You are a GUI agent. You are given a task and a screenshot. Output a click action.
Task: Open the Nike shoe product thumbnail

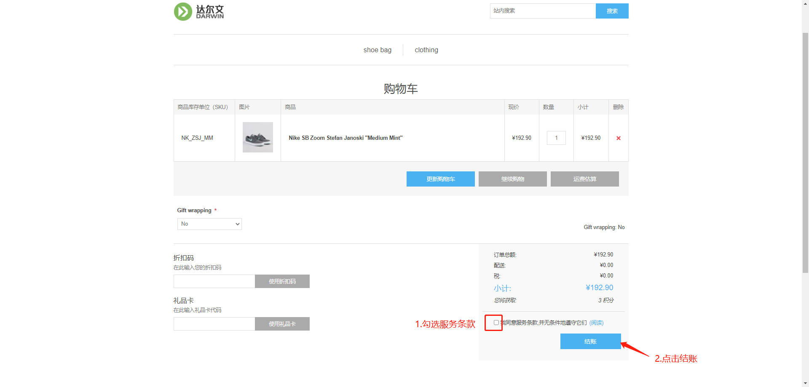[257, 137]
